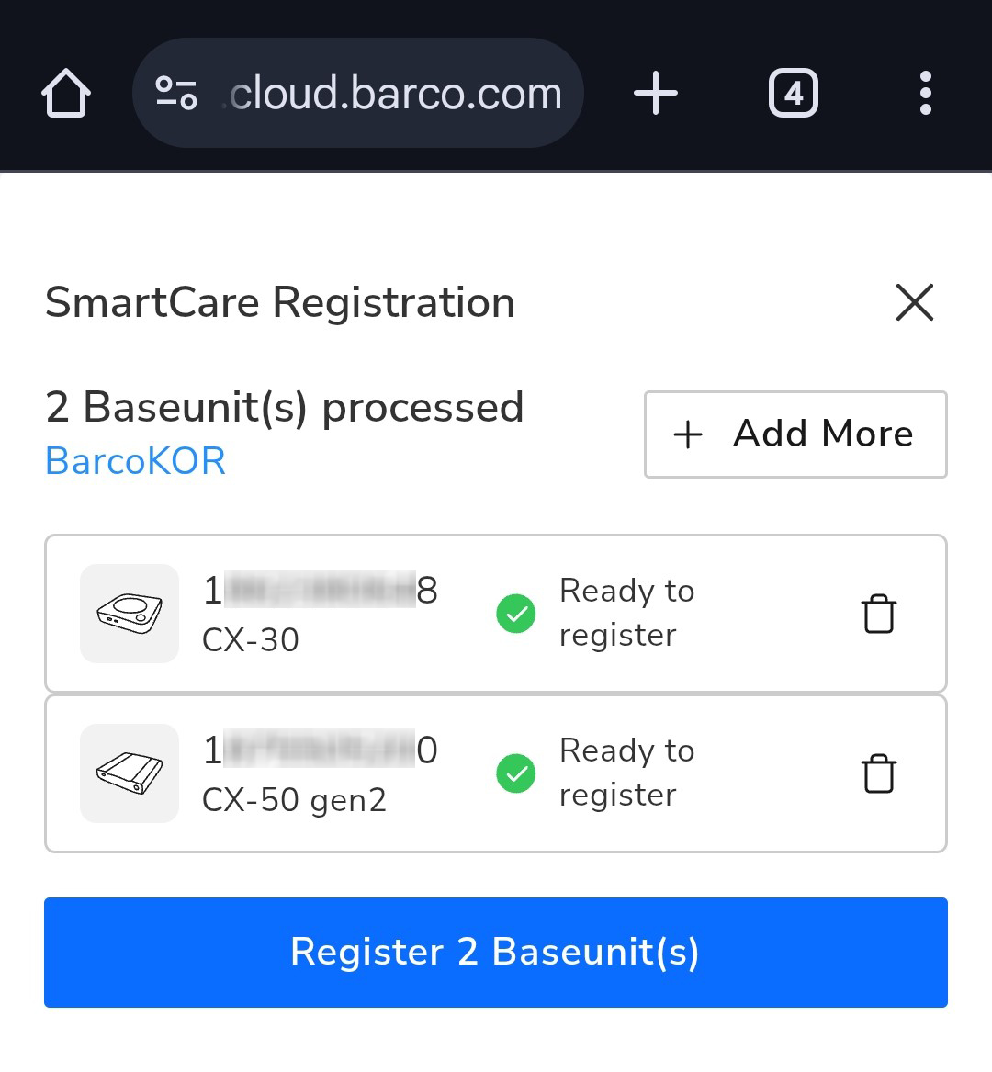992x1072 pixels.
Task: Open the browser three-dot menu
Action: coord(925,94)
